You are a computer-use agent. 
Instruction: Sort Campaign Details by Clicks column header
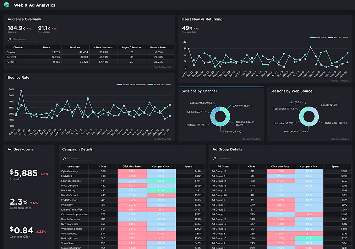tap(103, 166)
